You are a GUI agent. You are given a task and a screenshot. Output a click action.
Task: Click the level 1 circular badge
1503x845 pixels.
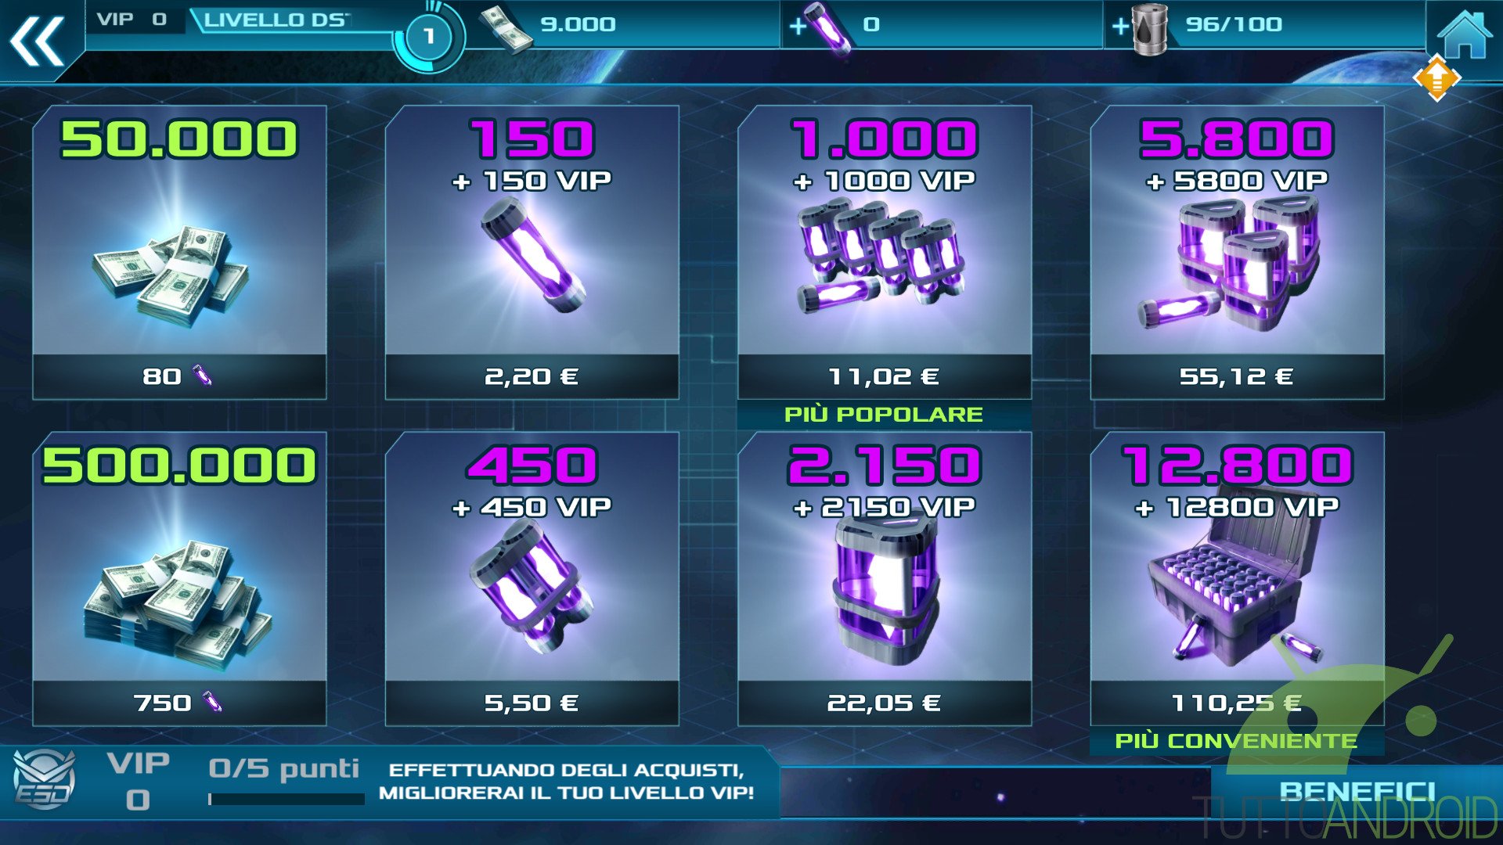[428, 36]
